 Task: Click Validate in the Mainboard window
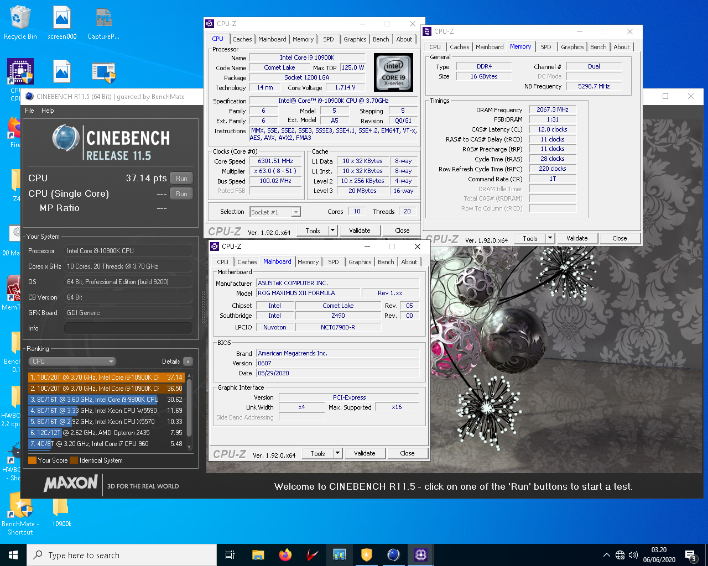(365, 453)
